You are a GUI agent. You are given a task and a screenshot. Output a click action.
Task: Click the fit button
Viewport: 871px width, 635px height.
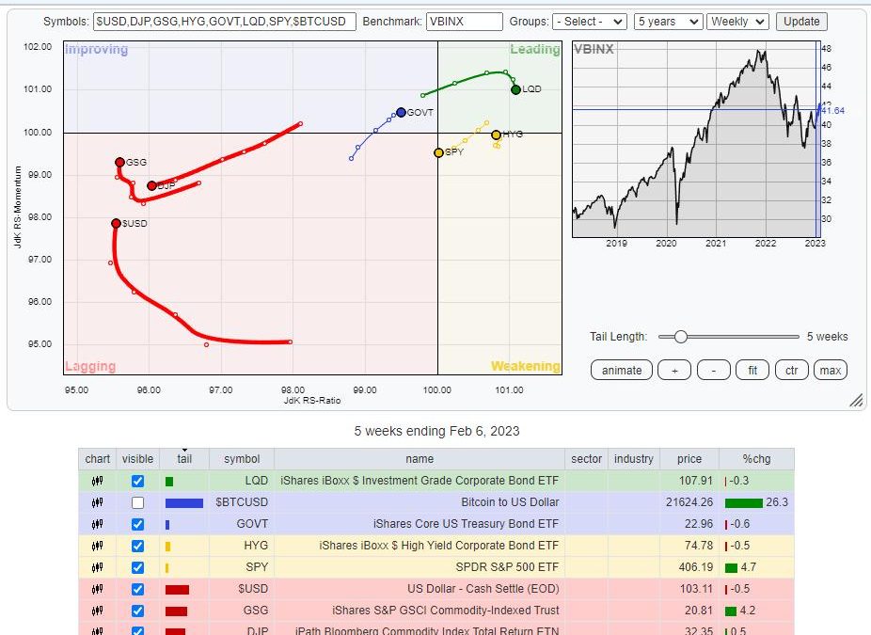pos(752,370)
